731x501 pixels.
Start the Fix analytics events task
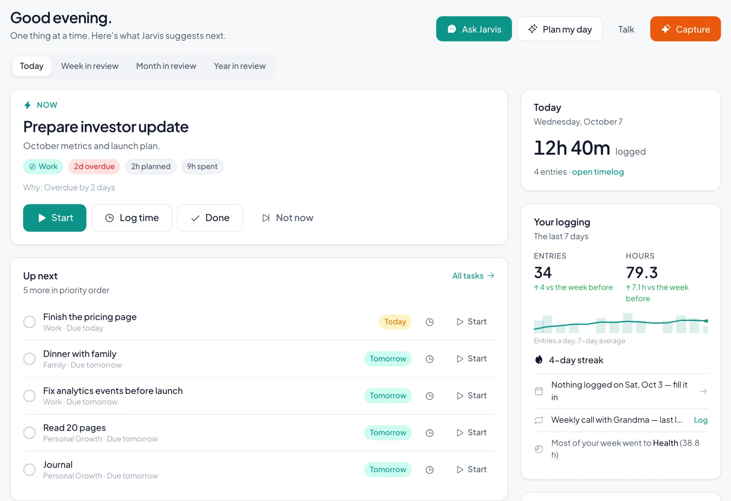pos(471,396)
